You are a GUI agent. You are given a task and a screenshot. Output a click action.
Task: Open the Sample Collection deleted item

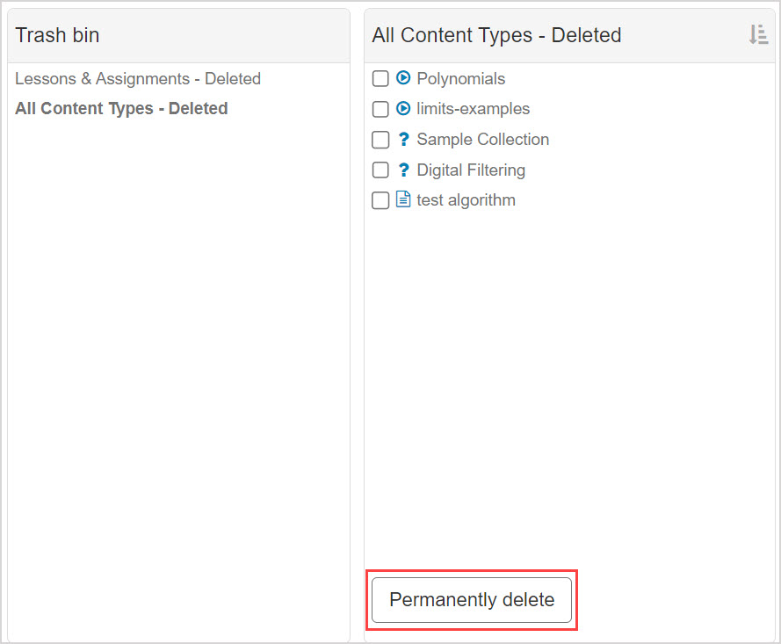(x=482, y=139)
